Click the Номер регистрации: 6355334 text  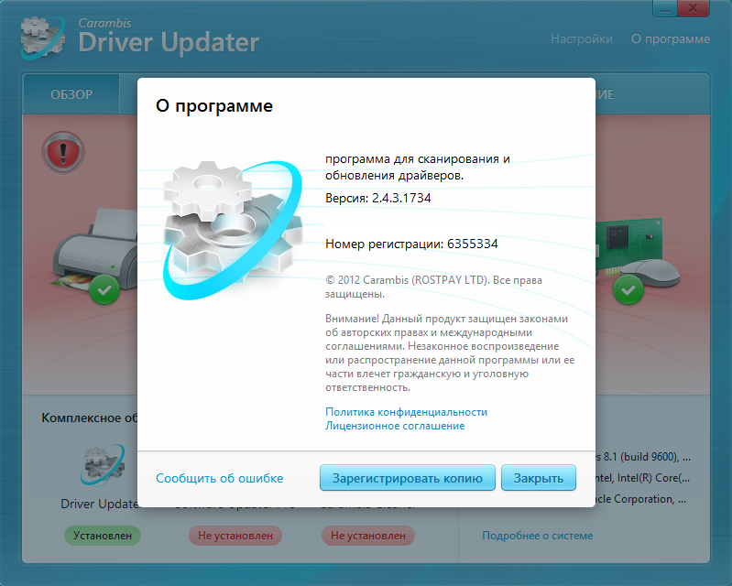(x=411, y=244)
